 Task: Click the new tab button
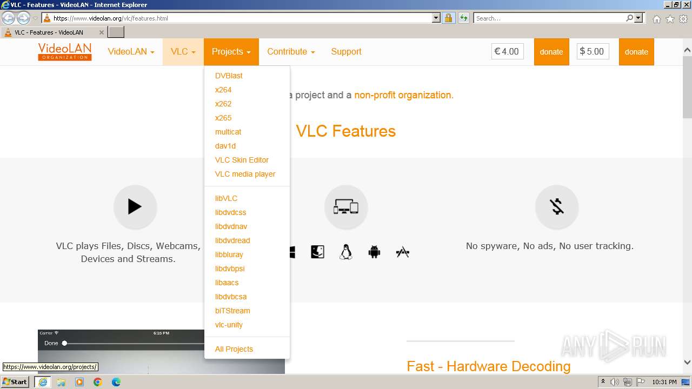click(116, 32)
